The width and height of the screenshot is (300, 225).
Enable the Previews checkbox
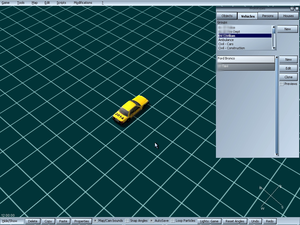(x=282, y=84)
